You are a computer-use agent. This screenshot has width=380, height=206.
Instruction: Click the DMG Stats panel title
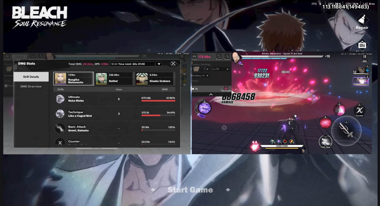pyautogui.click(x=27, y=64)
